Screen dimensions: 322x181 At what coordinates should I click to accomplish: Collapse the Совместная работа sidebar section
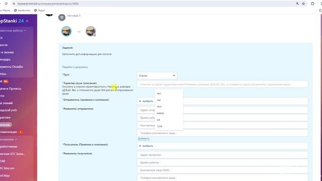[13, 31]
